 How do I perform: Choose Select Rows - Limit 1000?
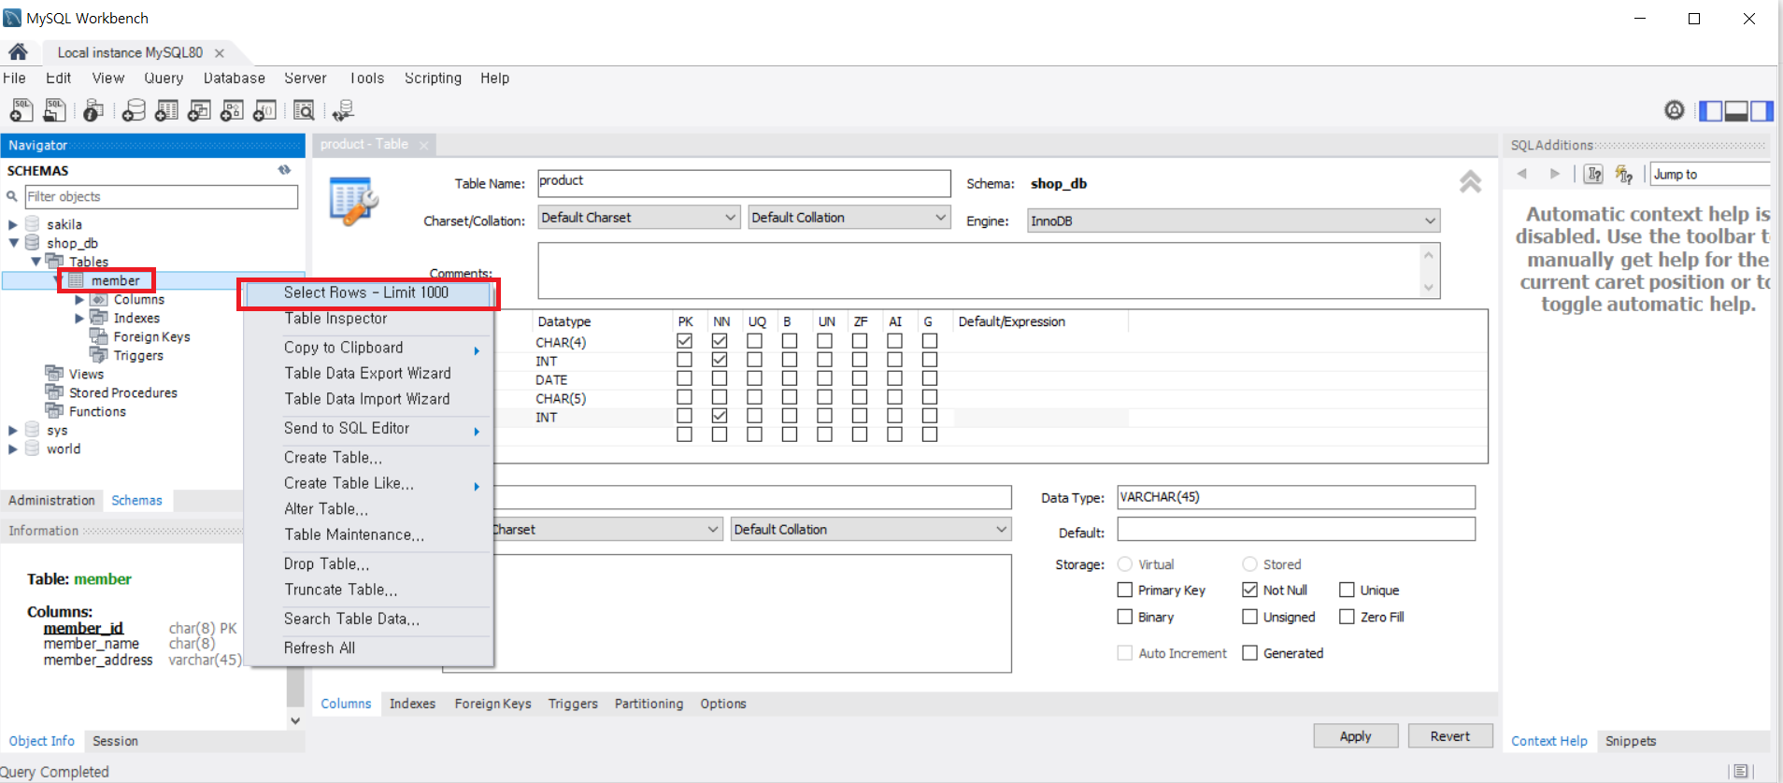point(368,292)
